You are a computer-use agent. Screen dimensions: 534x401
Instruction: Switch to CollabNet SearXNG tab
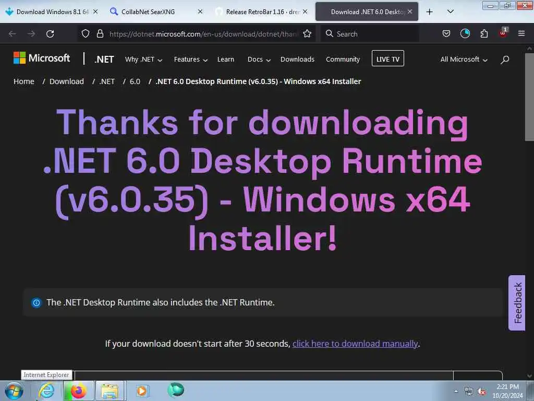click(x=156, y=12)
